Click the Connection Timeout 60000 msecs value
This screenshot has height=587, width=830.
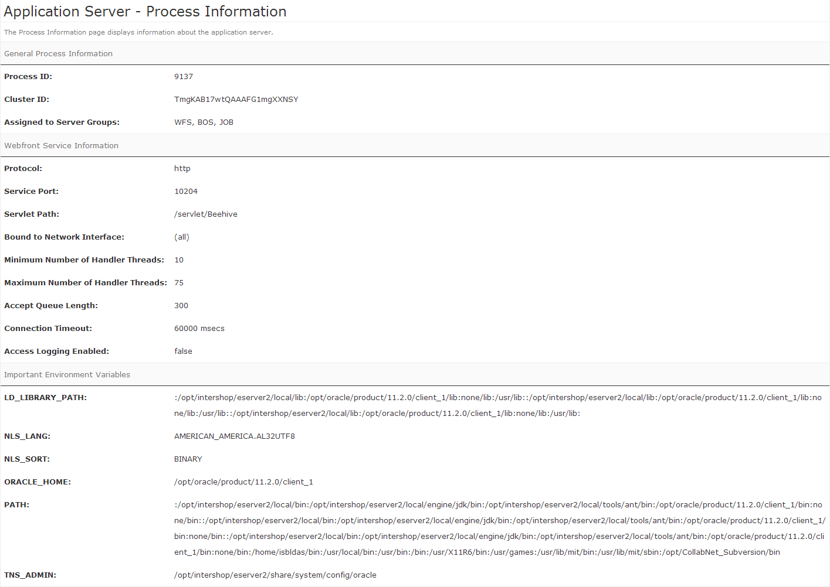[x=199, y=328]
